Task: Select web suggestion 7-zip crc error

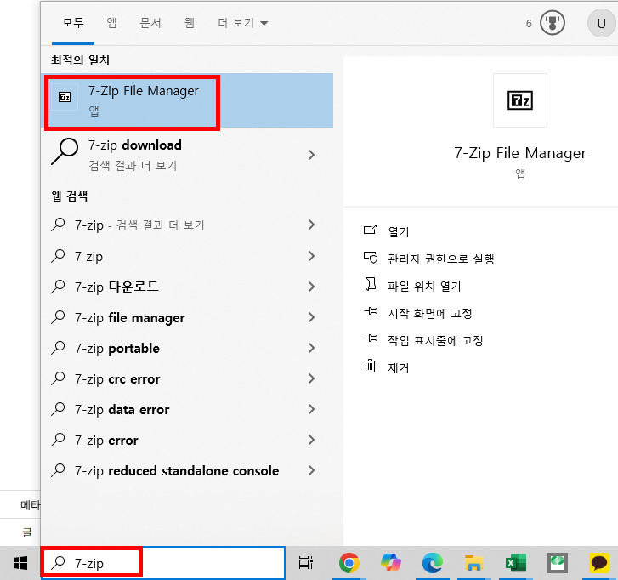Action: [187, 379]
